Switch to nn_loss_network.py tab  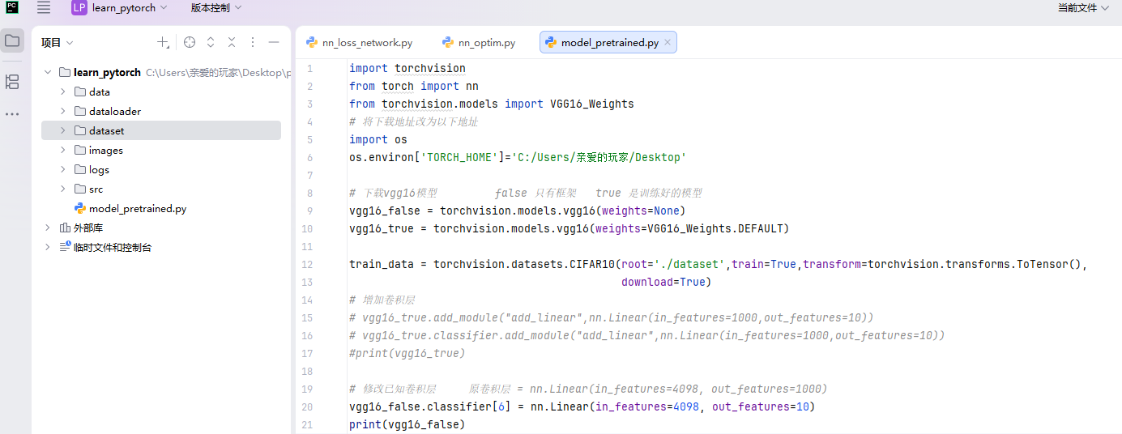[x=359, y=43]
